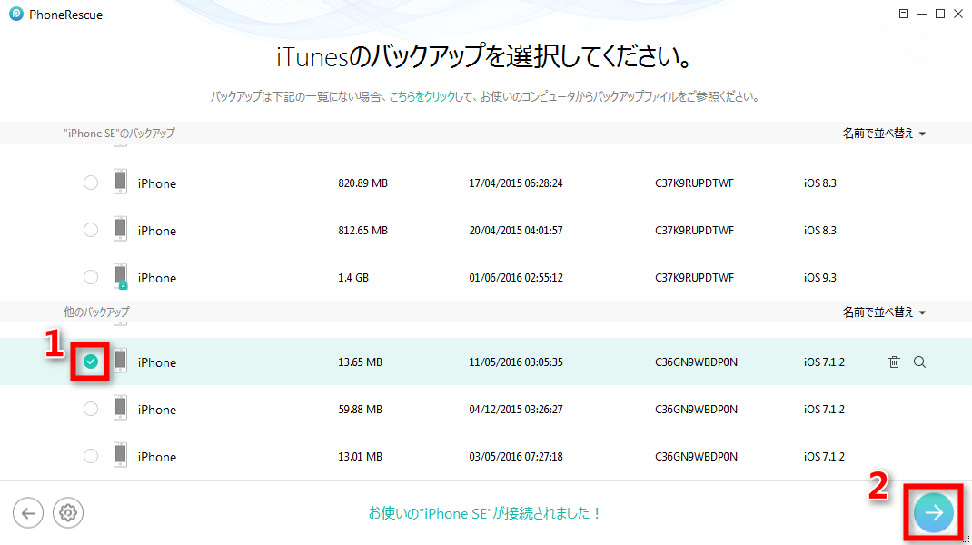The image size is (972, 545).
Task: Click the size value 59.88 MB
Action: 360,410
